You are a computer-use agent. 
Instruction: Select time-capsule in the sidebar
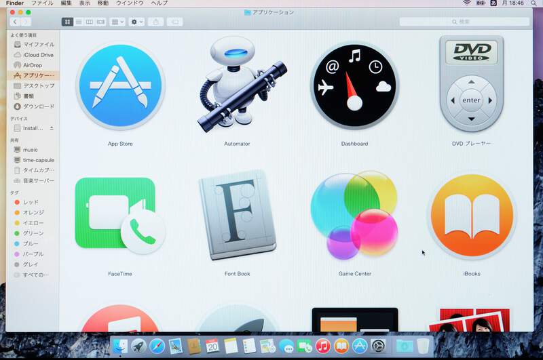[34, 160]
